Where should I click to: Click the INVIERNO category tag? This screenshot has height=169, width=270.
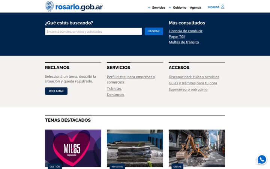[x=117, y=166]
